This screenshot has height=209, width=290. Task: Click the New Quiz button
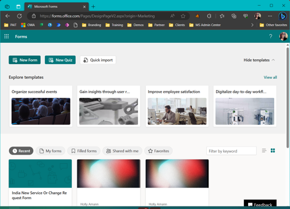pyautogui.click(x=60, y=60)
